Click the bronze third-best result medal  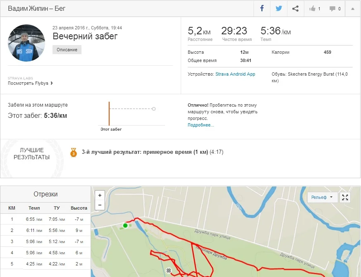point(74,152)
